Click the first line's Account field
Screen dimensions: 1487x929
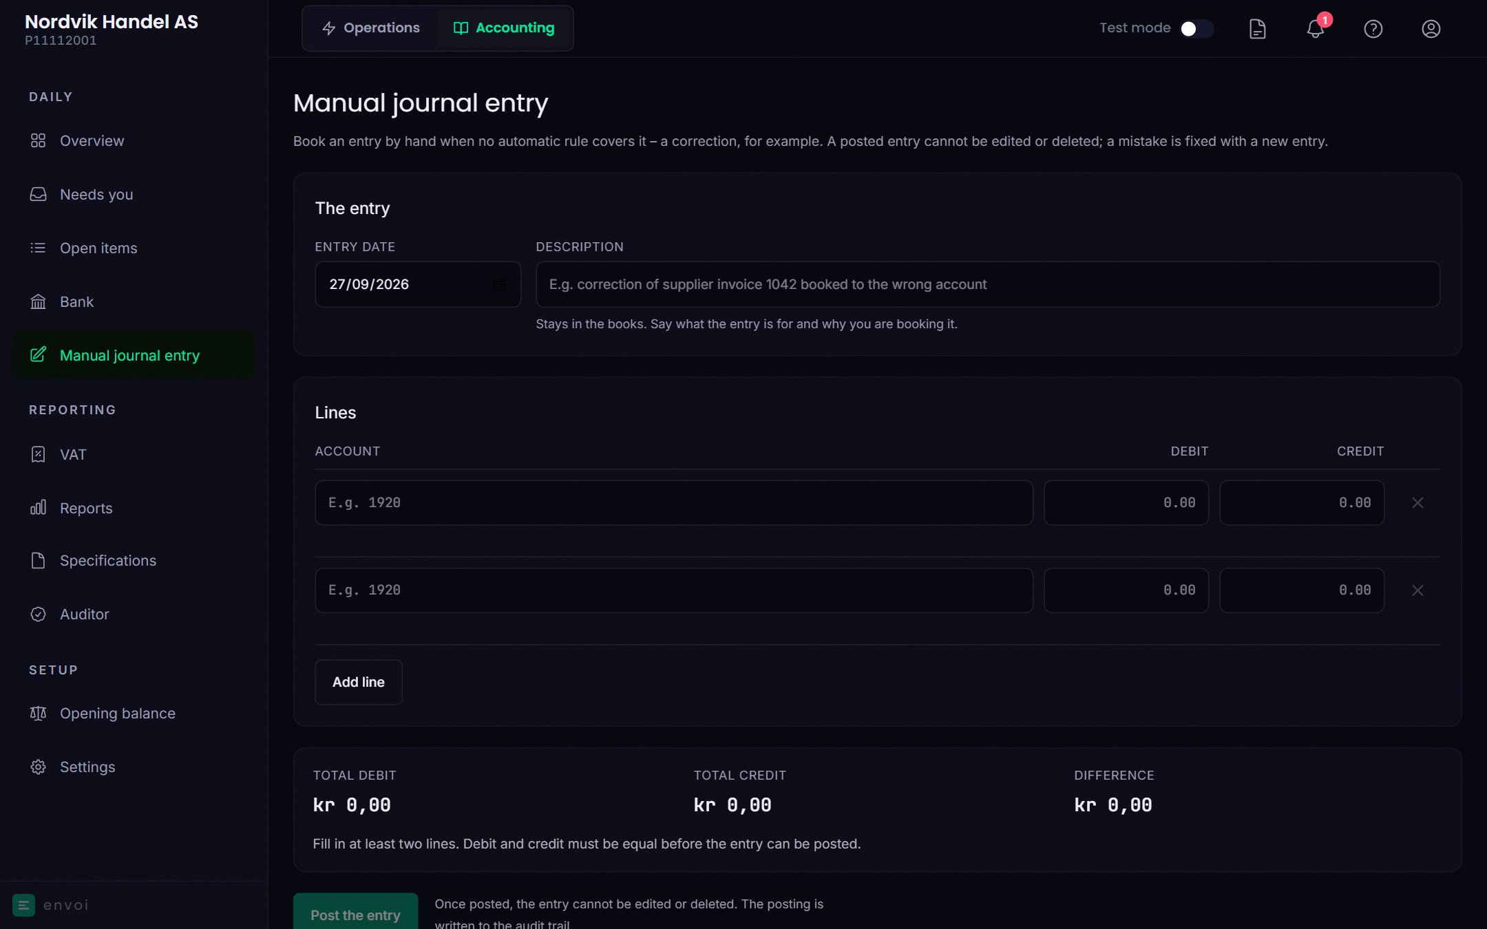pyautogui.click(x=673, y=502)
